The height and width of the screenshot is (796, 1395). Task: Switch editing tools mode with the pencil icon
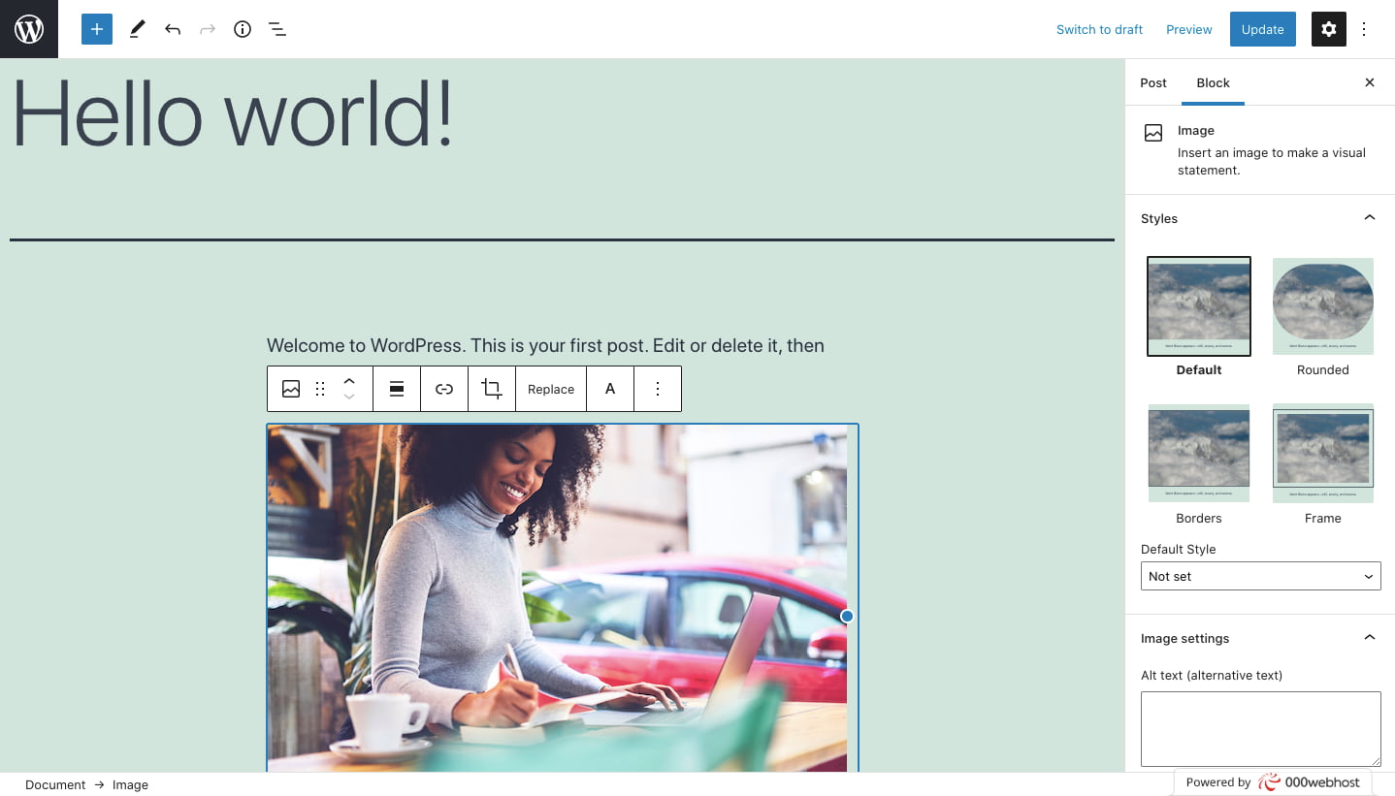click(x=137, y=29)
